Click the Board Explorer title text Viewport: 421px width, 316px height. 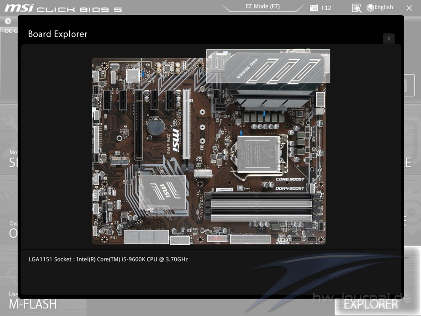click(x=58, y=34)
